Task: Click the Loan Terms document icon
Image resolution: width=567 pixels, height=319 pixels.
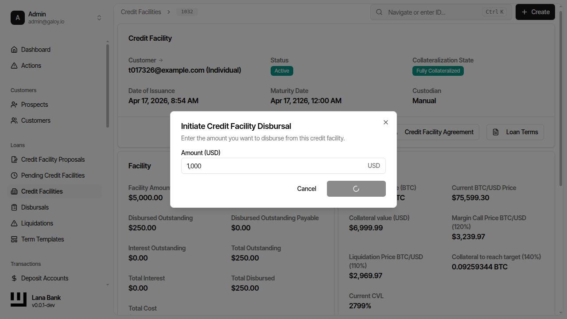Action: coord(497,132)
